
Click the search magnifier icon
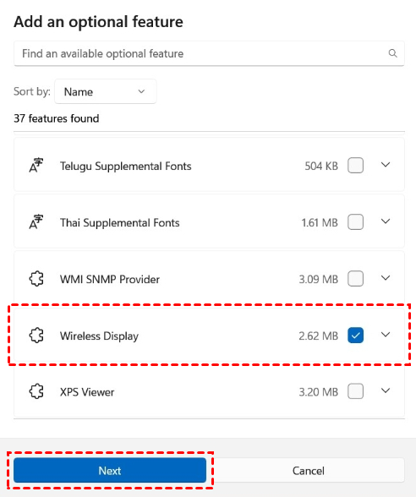(392, 53)
